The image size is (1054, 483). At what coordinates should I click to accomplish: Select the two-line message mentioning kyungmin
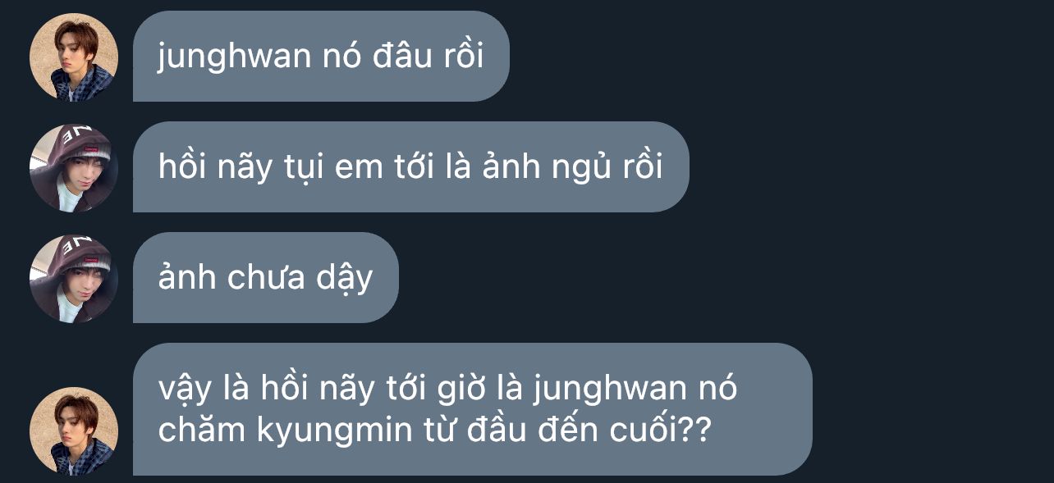[473, 409]
